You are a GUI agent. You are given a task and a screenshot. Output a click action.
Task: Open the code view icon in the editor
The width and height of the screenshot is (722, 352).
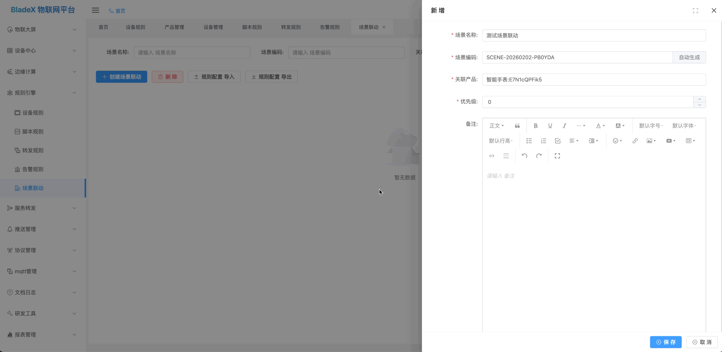click(x=492, y=155)
